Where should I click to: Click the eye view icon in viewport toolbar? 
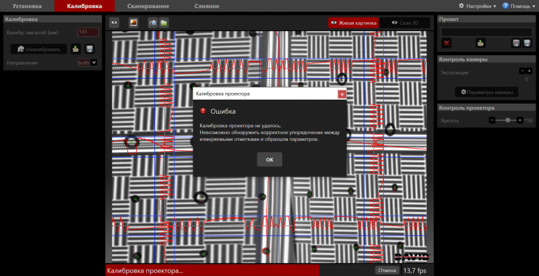coord(114,22)
